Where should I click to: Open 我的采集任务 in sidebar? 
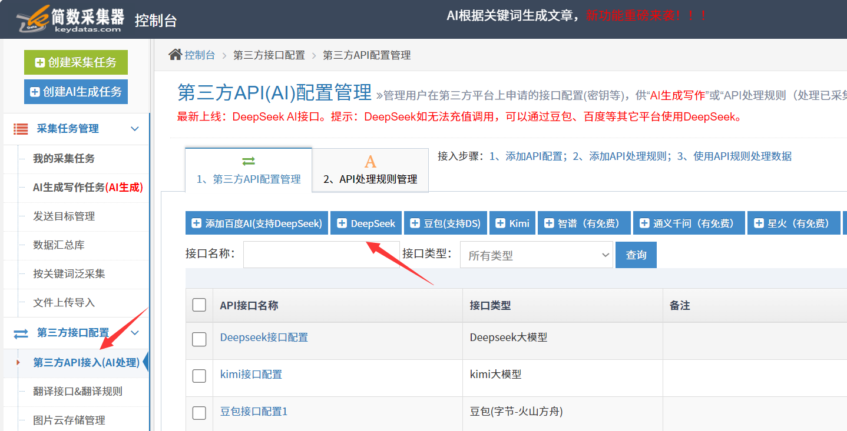64,159
